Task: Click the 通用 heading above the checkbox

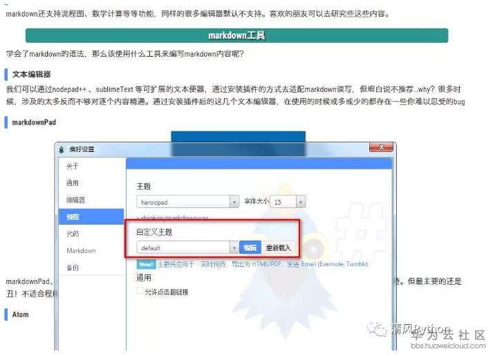Action: point(144,278)
